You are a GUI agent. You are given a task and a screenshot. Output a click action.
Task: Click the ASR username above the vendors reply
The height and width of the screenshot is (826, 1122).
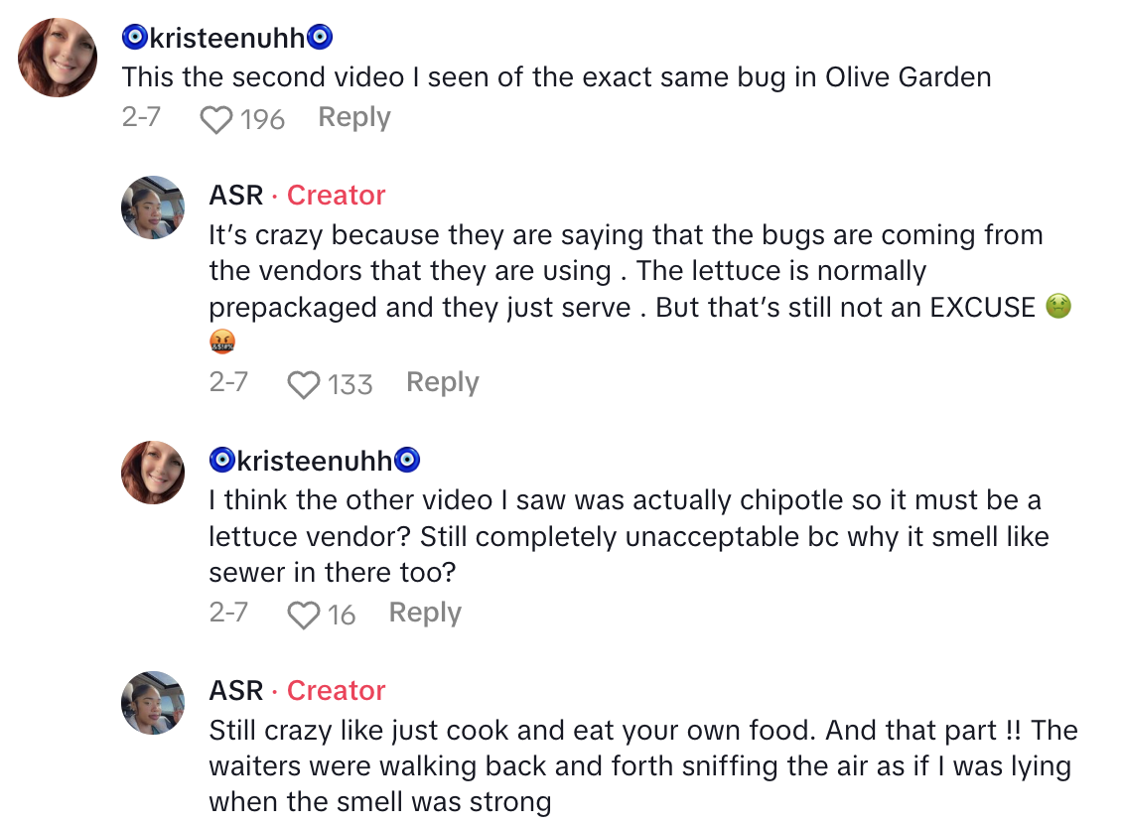click(236, 196)
